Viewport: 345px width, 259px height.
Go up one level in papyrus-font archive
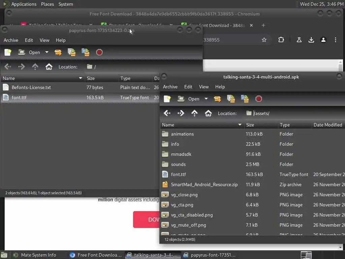pos(35,67)
